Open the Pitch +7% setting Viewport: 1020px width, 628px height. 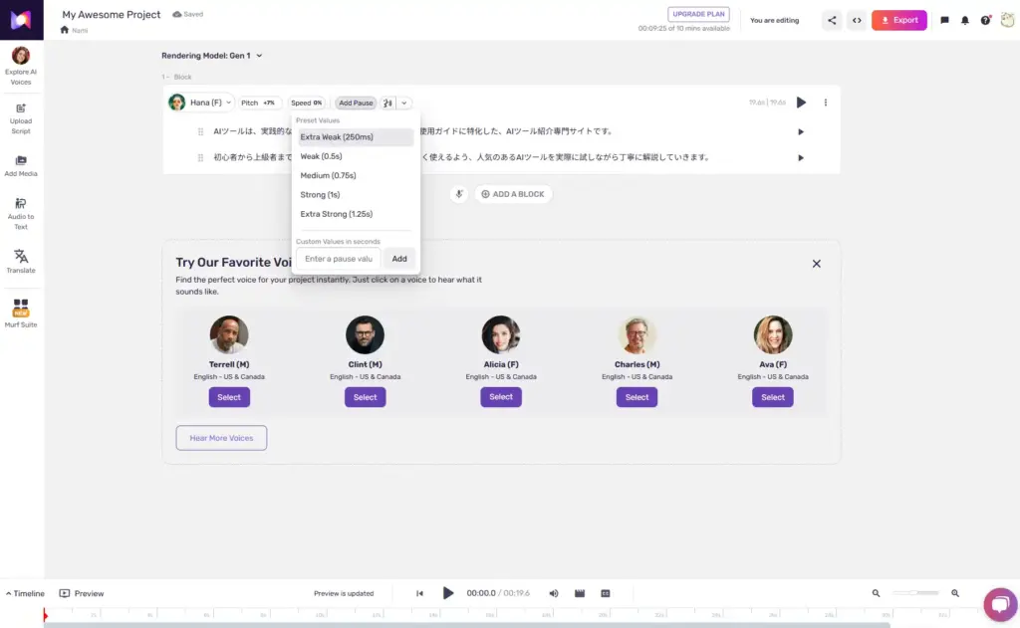(258, 103)
